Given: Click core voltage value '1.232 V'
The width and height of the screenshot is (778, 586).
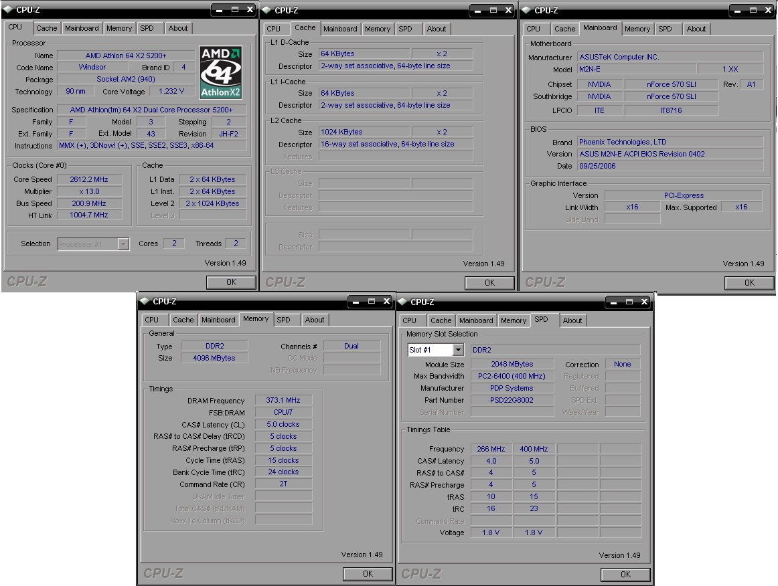Looking at the screenshot, I should coord(171,91).
